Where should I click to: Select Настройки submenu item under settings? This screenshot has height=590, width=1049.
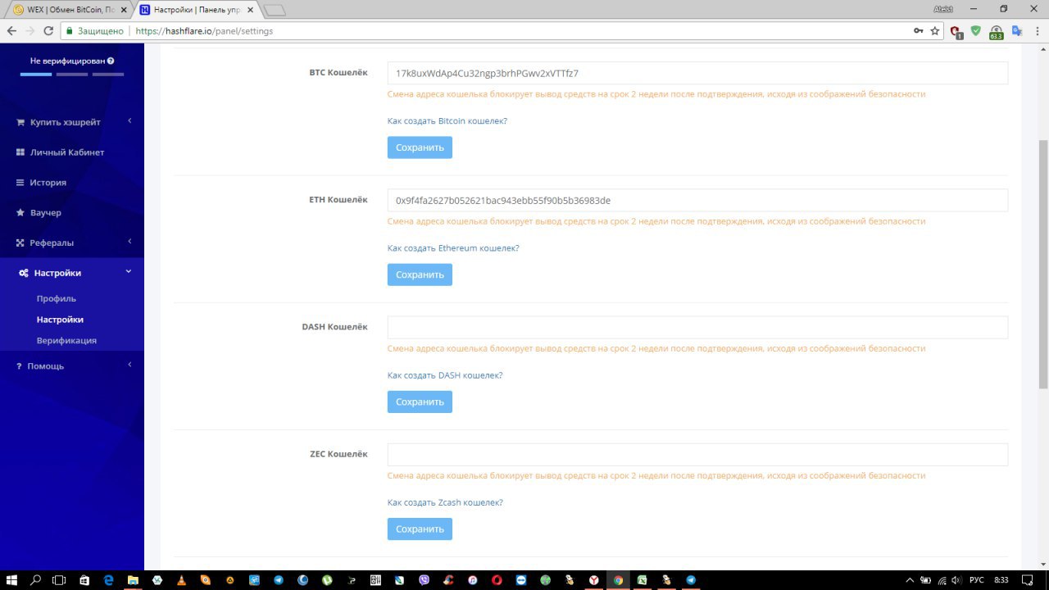click(60, 320)
